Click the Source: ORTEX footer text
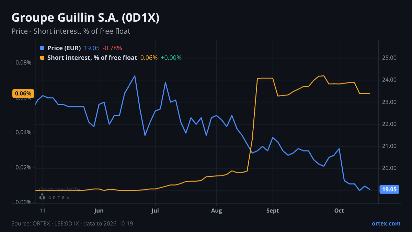 [72, 223]
